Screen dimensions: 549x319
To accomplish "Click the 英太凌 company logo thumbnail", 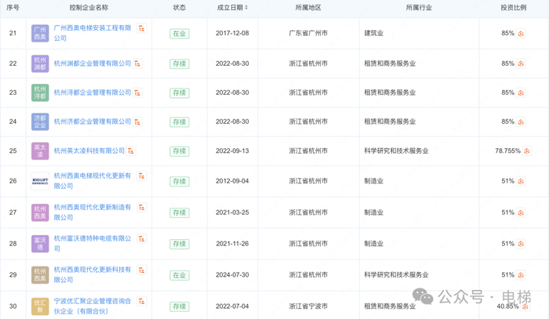I will pos(40,151).
